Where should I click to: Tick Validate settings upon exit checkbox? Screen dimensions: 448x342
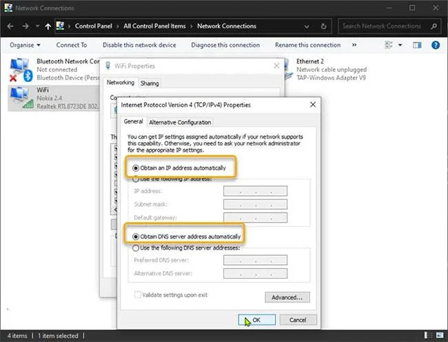click(138, 294)
